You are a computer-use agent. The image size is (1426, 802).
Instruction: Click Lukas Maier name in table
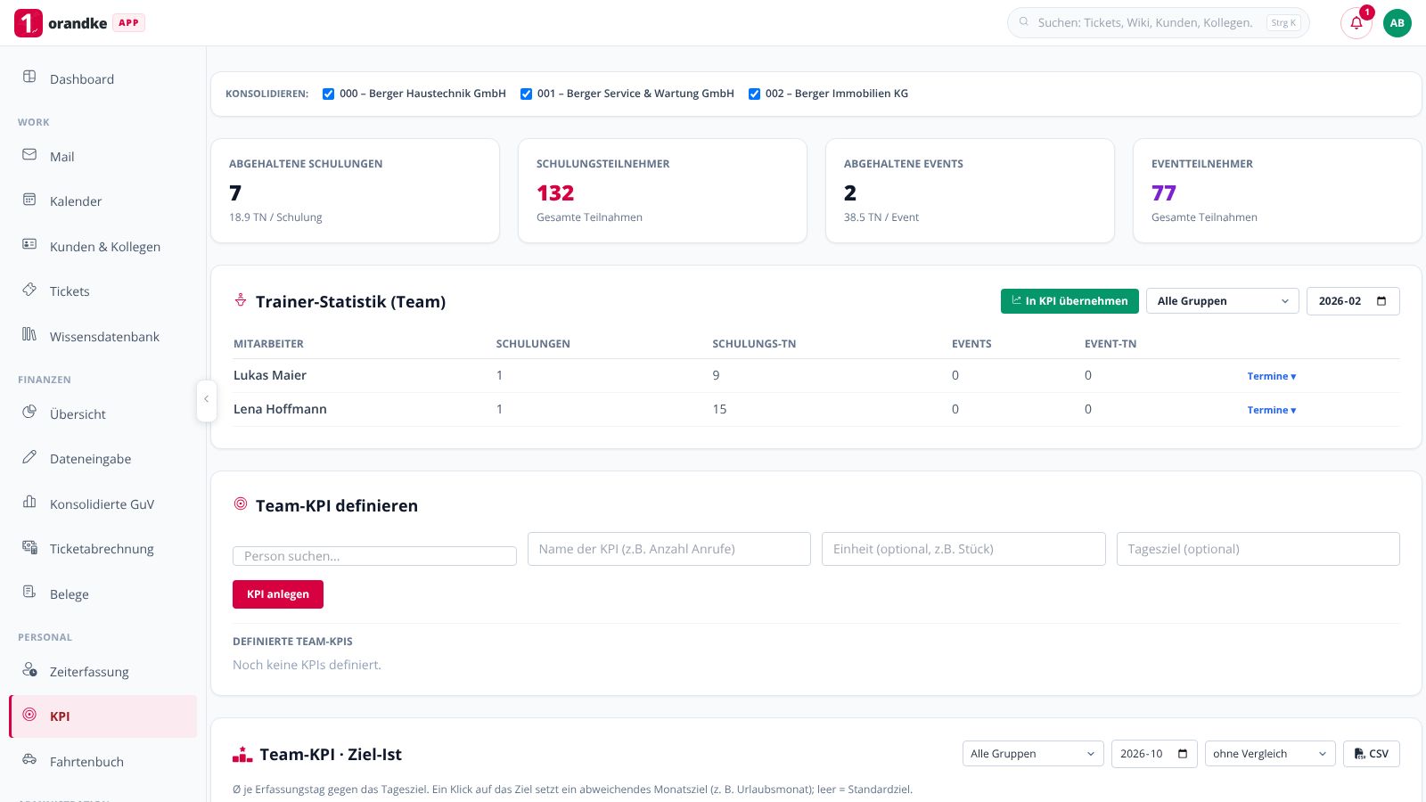tap(270, 375)
